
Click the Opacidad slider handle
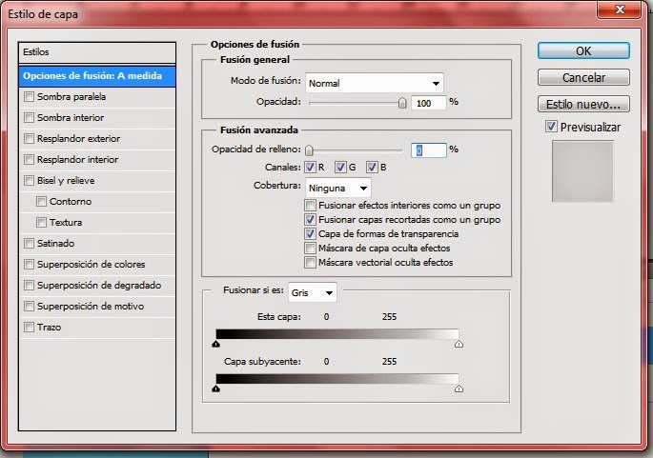pos(402,102)
